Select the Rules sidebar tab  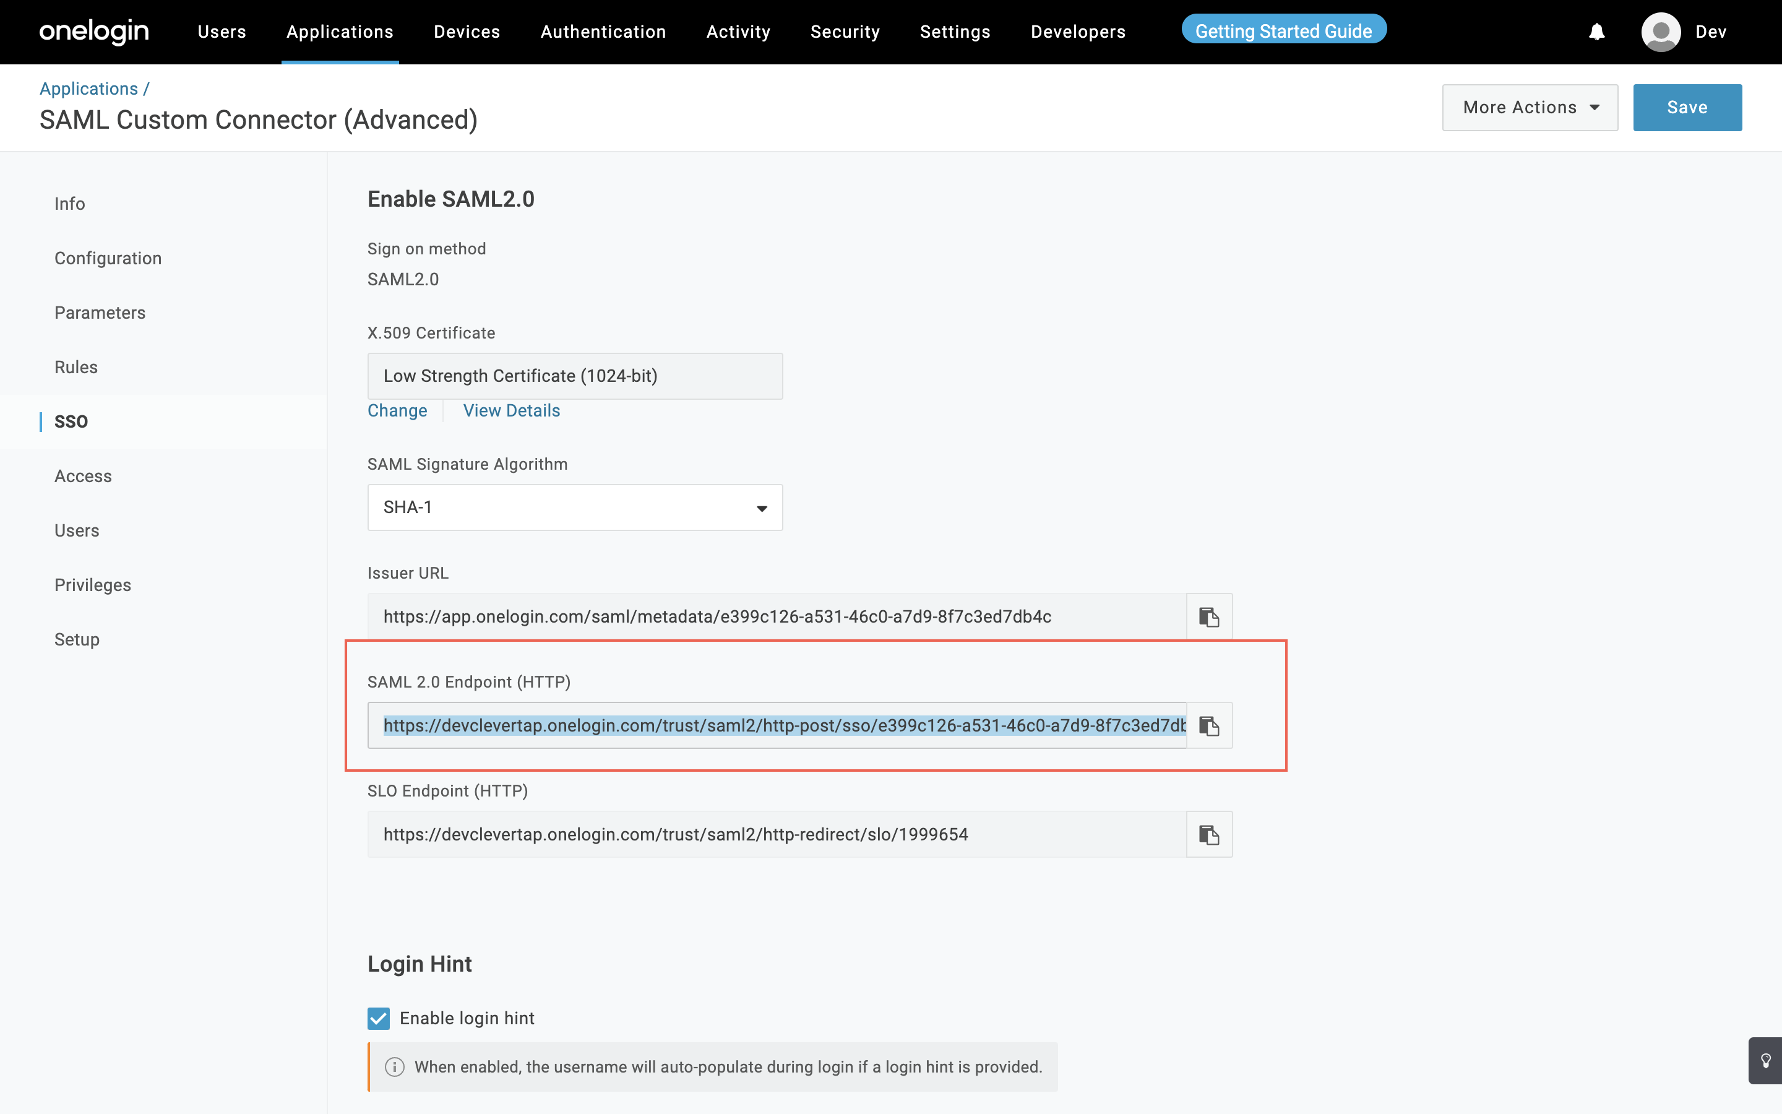point(76,367)
